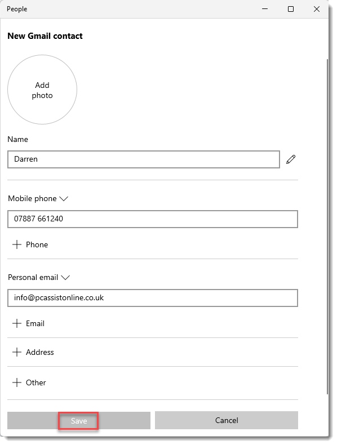Add an Other field to the contact

[29, 382]
